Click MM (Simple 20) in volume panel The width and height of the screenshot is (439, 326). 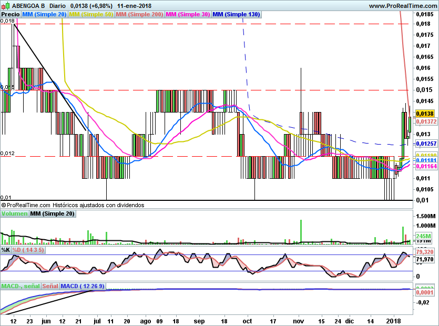52,213
